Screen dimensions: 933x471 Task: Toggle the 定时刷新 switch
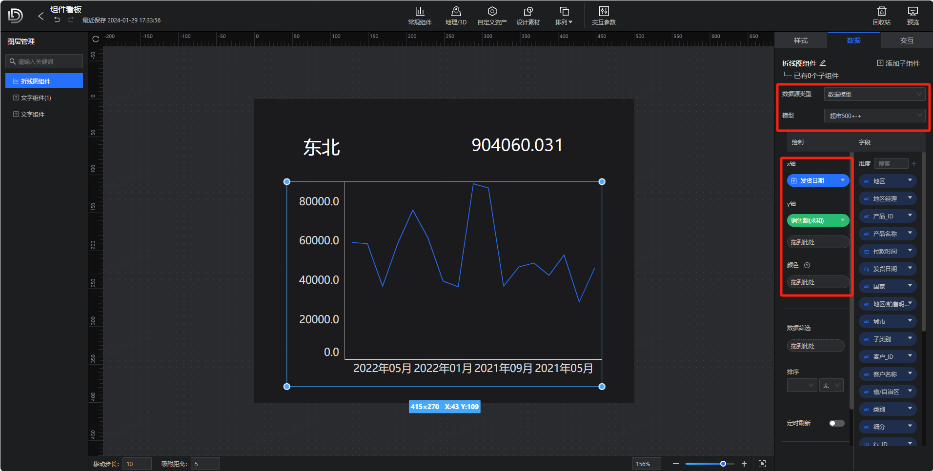(x=836, y=423)
